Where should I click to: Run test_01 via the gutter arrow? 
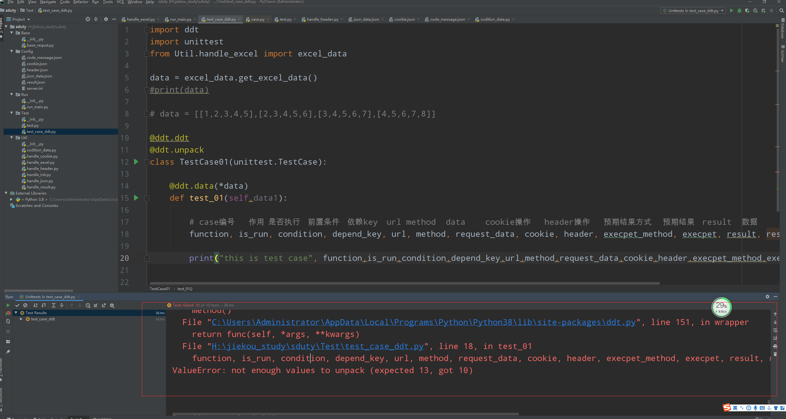click(x=136, y=198)
